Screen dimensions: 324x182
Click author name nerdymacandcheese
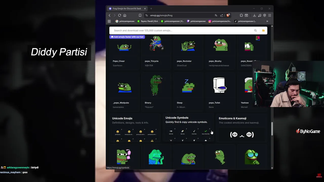219,65
